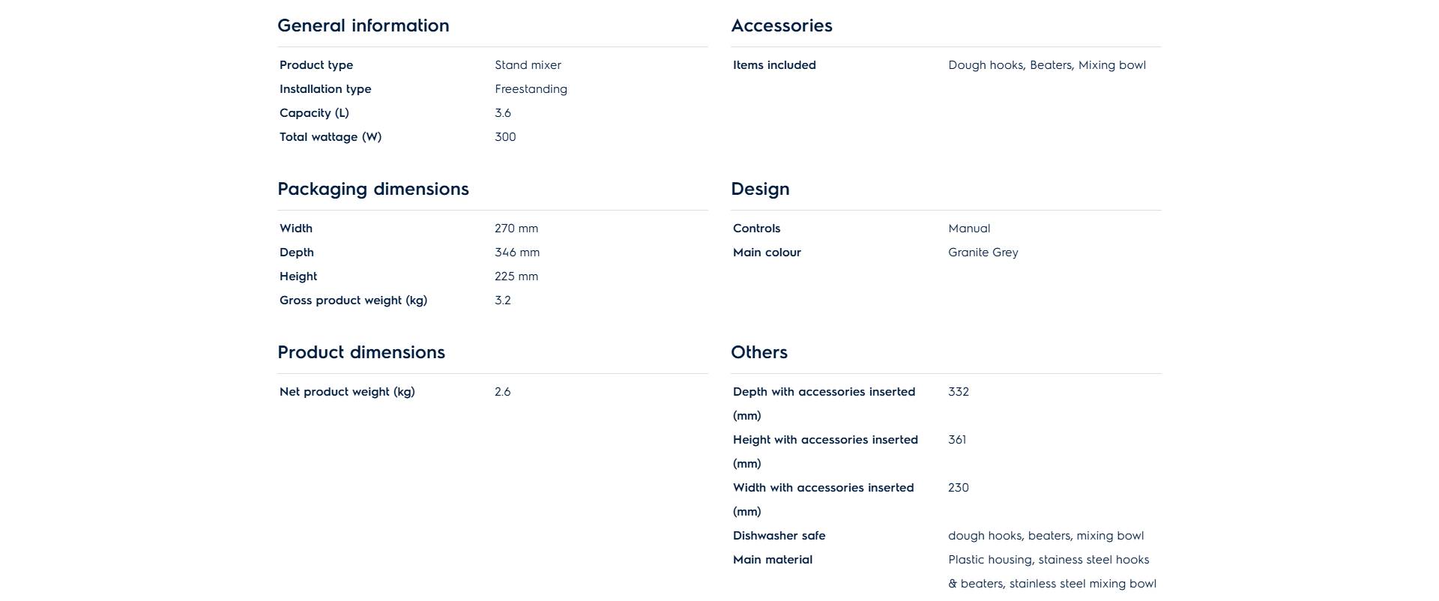The width and height of the screenshot is (1439, 601).
Task: Click the Product type label
Action: (x=316, y=65)
